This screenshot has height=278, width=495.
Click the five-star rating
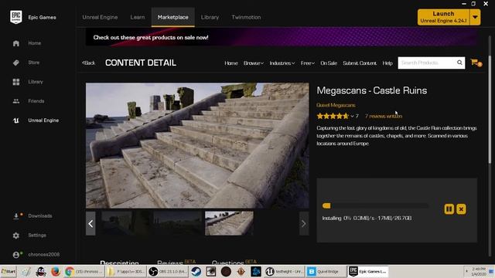pyautogui.click(x=333, y=117)
